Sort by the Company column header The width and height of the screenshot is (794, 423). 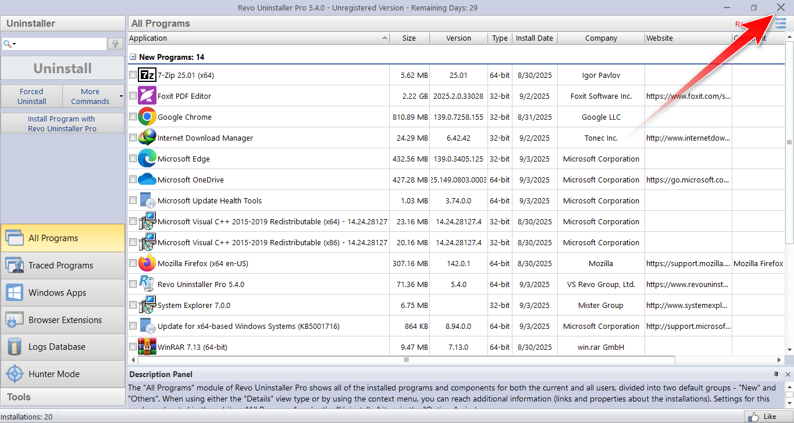pyautogui.click(x=601, y=38)
